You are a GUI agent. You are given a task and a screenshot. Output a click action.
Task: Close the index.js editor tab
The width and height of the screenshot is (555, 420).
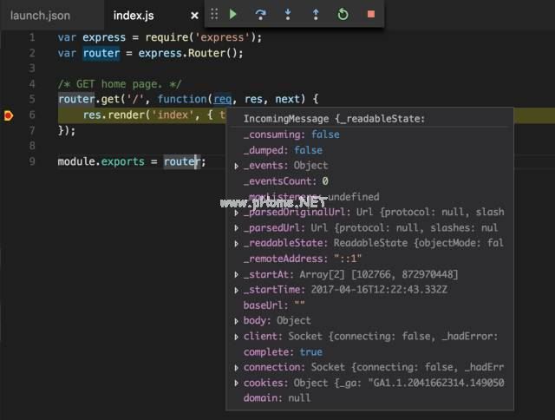tap(194, 16)
